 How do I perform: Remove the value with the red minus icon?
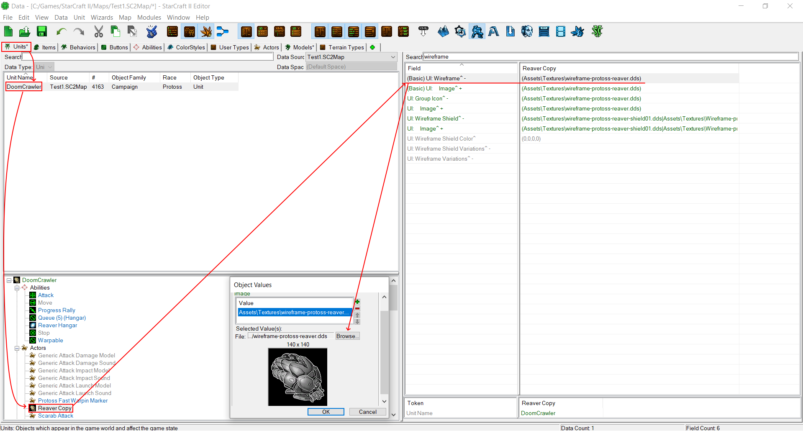[357, 308]
